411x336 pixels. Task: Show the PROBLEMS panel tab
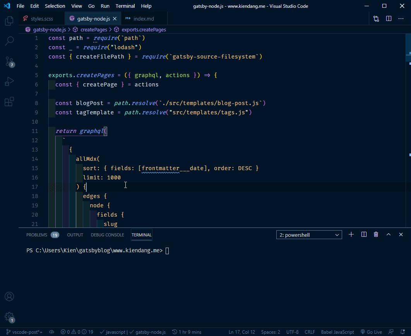[43, 235]
